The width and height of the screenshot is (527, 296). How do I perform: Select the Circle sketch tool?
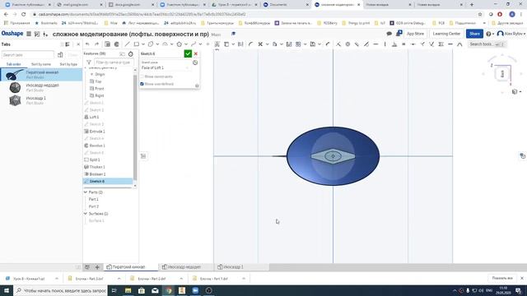pyautogui.click(x=151, y=44)
